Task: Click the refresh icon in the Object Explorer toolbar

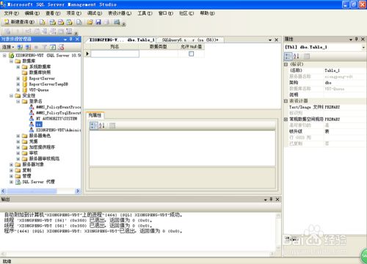Action: pyautogui.click(x=53, y=47)
